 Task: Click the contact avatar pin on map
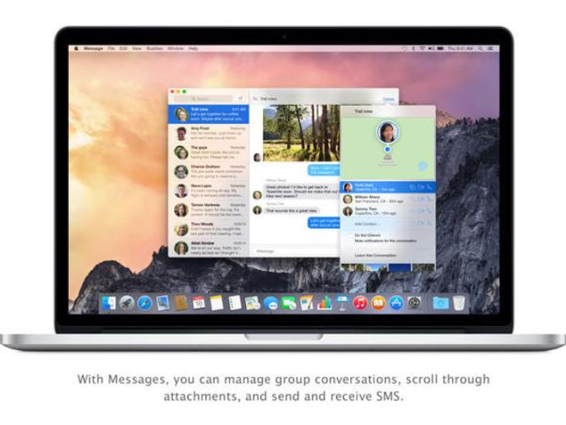click(x=387, y=132)
